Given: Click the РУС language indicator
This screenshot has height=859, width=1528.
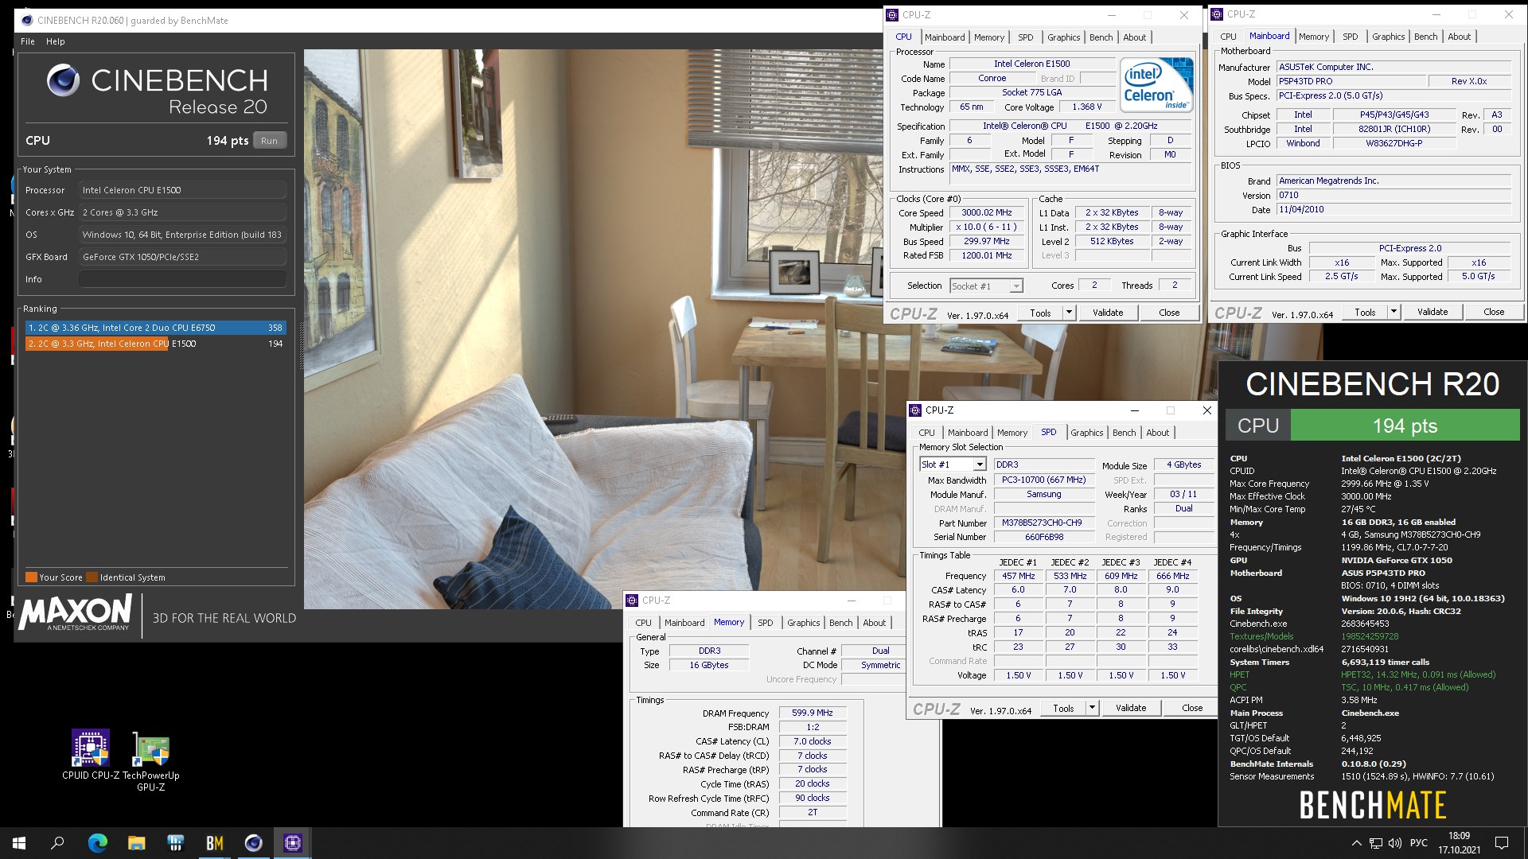Looking at the screenshot, I should tap(1418, 843).
